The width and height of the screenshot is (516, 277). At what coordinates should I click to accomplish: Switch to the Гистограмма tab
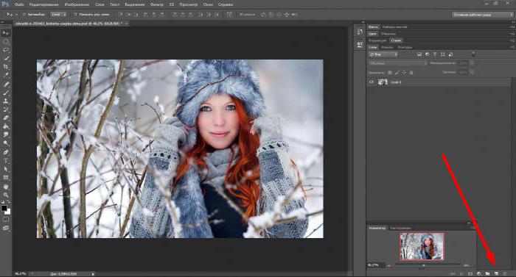400,228
